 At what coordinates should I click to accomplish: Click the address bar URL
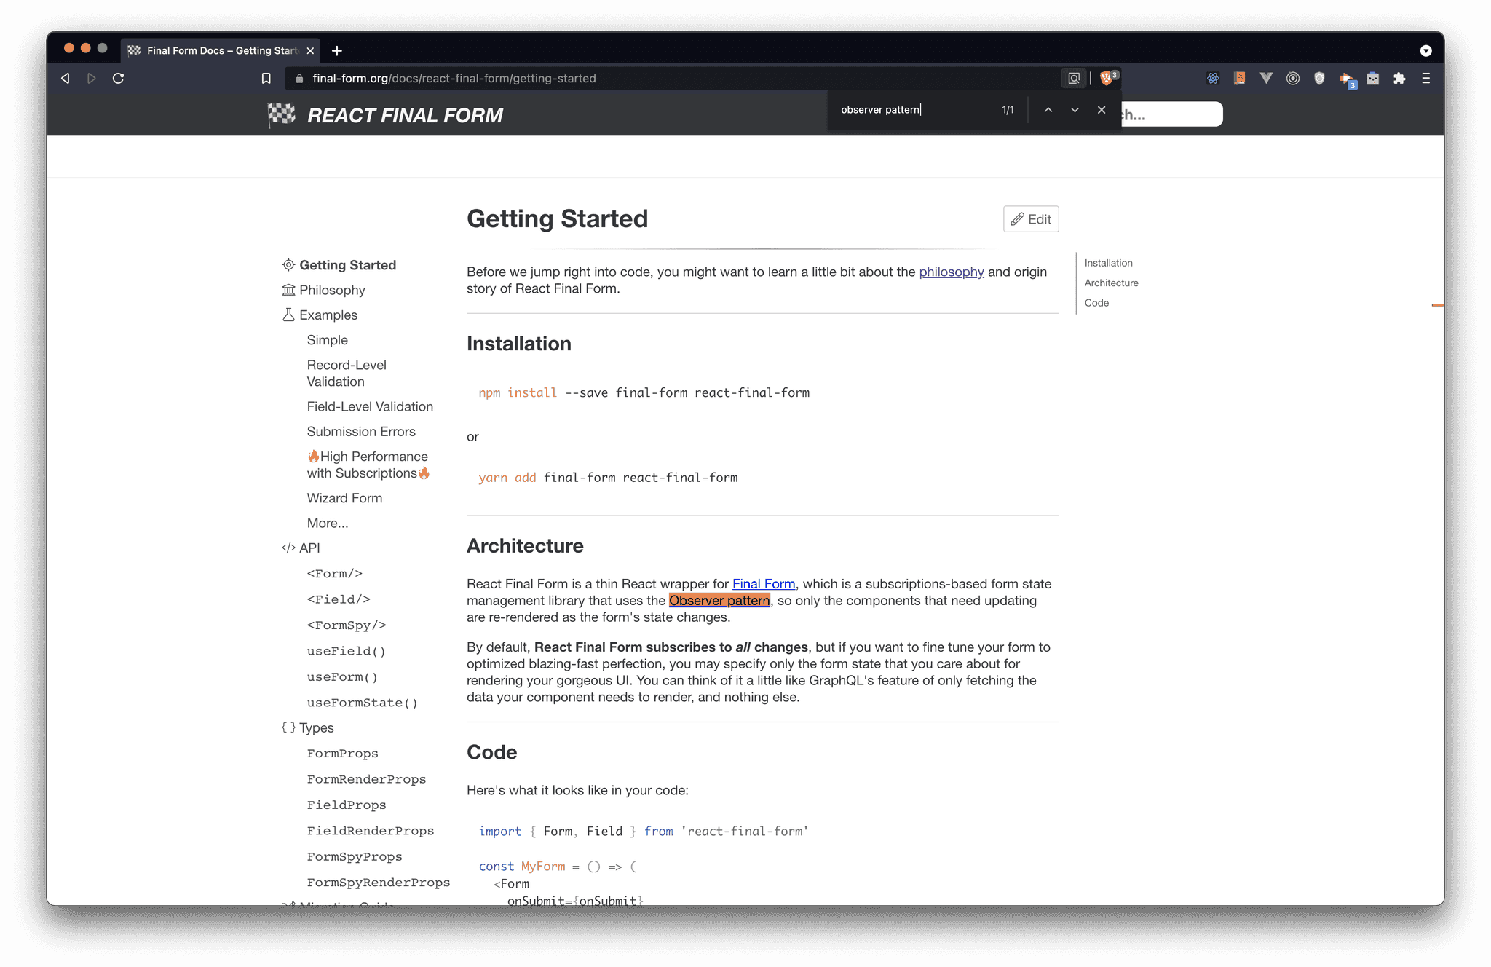[x=454, y=78]
